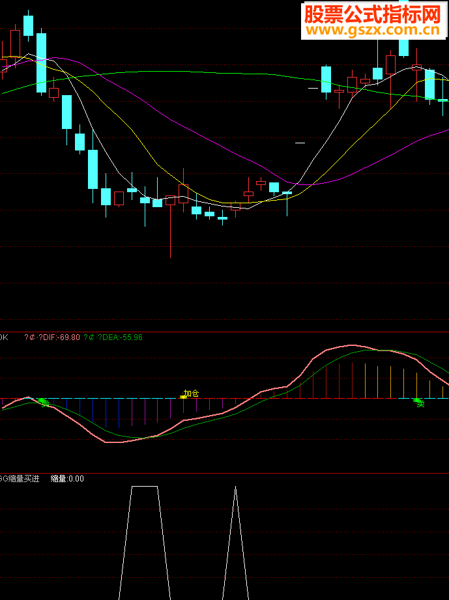Select the sharp white spike in 缩量 panel
This screenshot has height=600, width=449.
point(235,543)
